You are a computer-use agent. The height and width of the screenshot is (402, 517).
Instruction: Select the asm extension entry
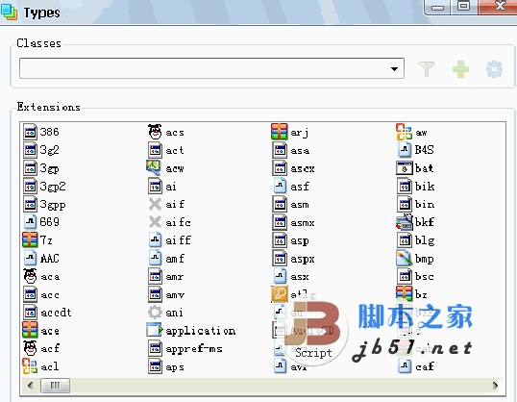291,204
